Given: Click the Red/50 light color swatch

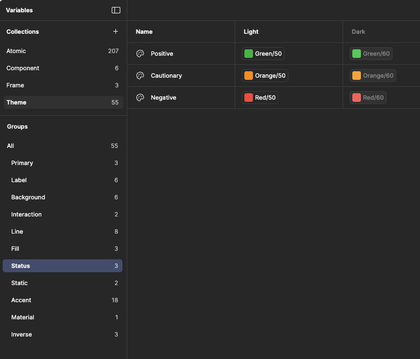Looking at the screenshot, I should click(249, 98).
